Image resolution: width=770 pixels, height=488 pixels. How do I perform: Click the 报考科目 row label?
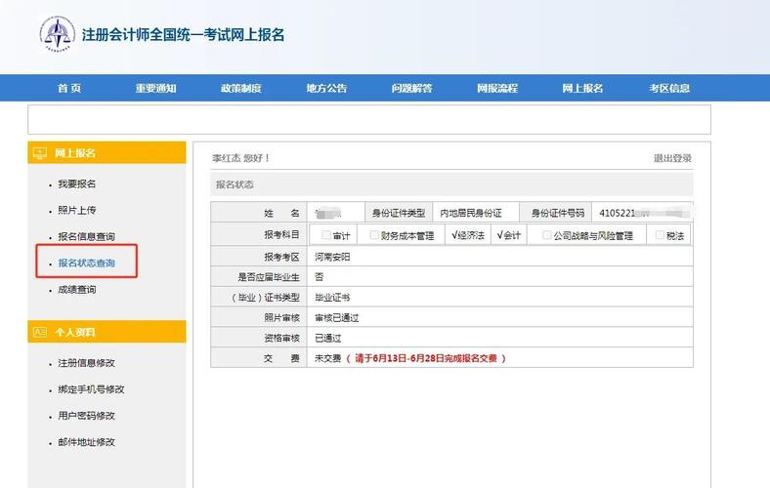pos(281,235)
